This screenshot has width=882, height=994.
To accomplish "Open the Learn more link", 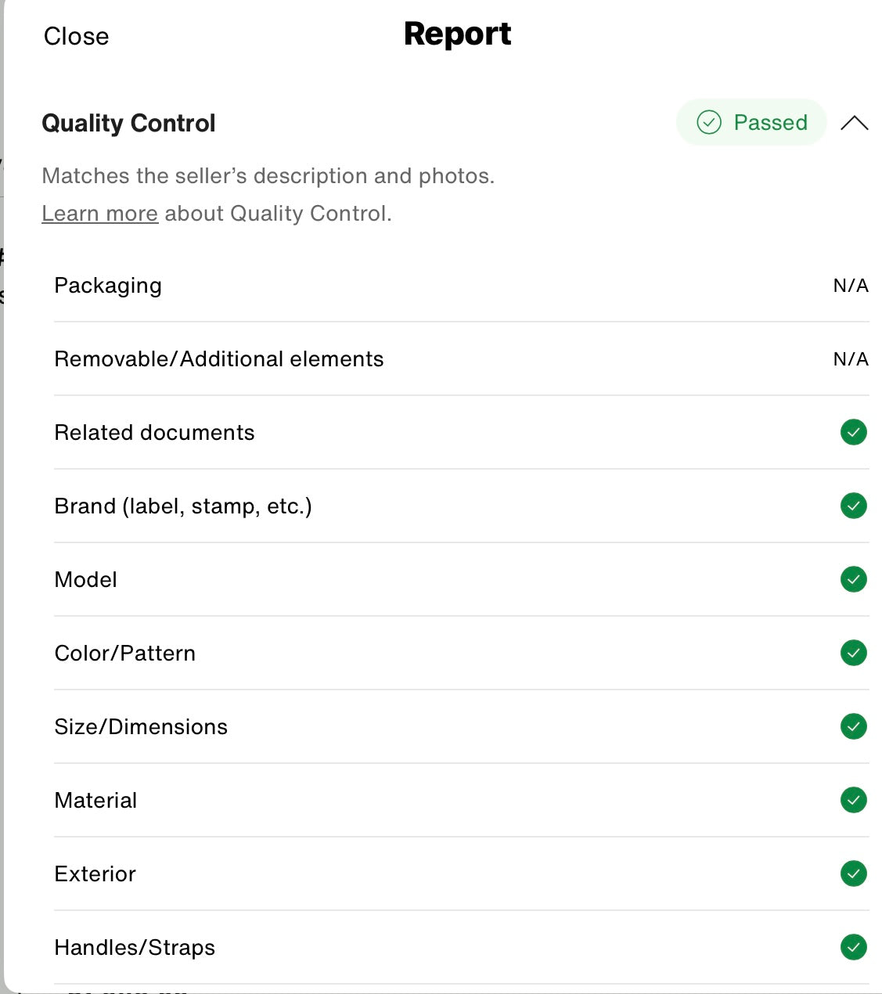I will click(x=99, y=213).
